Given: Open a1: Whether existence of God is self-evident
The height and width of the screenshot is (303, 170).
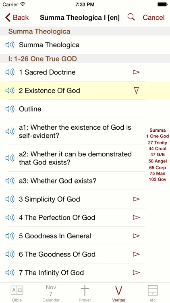Looking at the screenshot, I should [75, 131].
